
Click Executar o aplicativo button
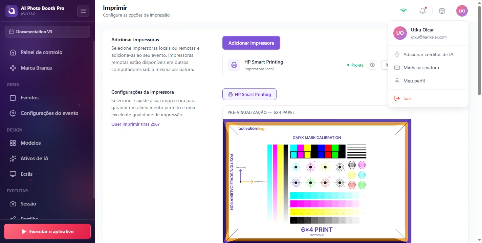[47, 232]
